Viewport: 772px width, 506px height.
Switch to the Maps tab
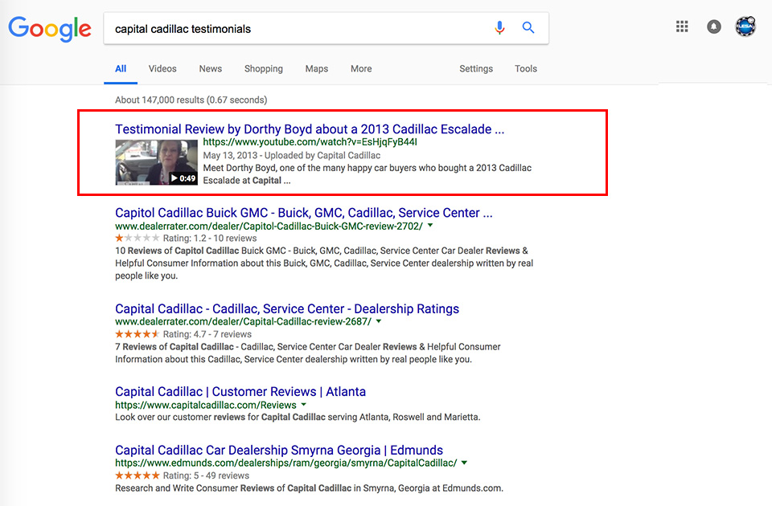[x=317, y=69]
